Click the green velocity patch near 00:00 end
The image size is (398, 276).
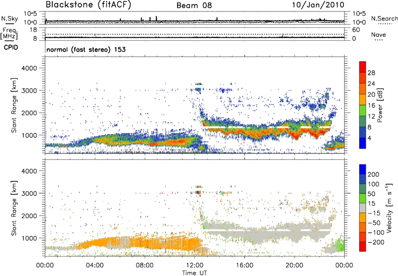(x=340, y=245)
